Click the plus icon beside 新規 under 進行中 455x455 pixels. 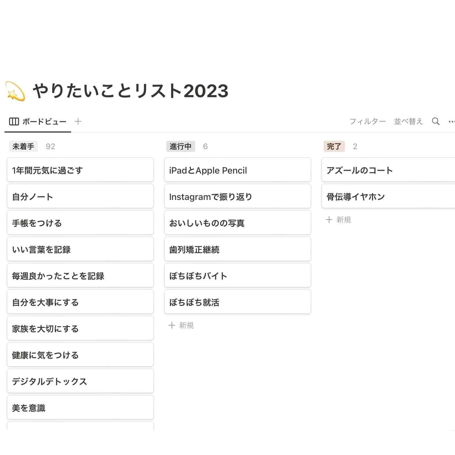pos(172,325)
